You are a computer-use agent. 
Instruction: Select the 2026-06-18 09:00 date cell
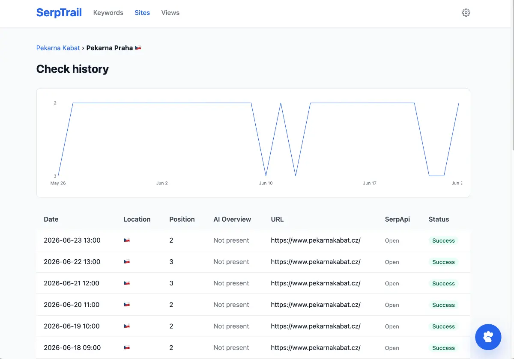72,347
